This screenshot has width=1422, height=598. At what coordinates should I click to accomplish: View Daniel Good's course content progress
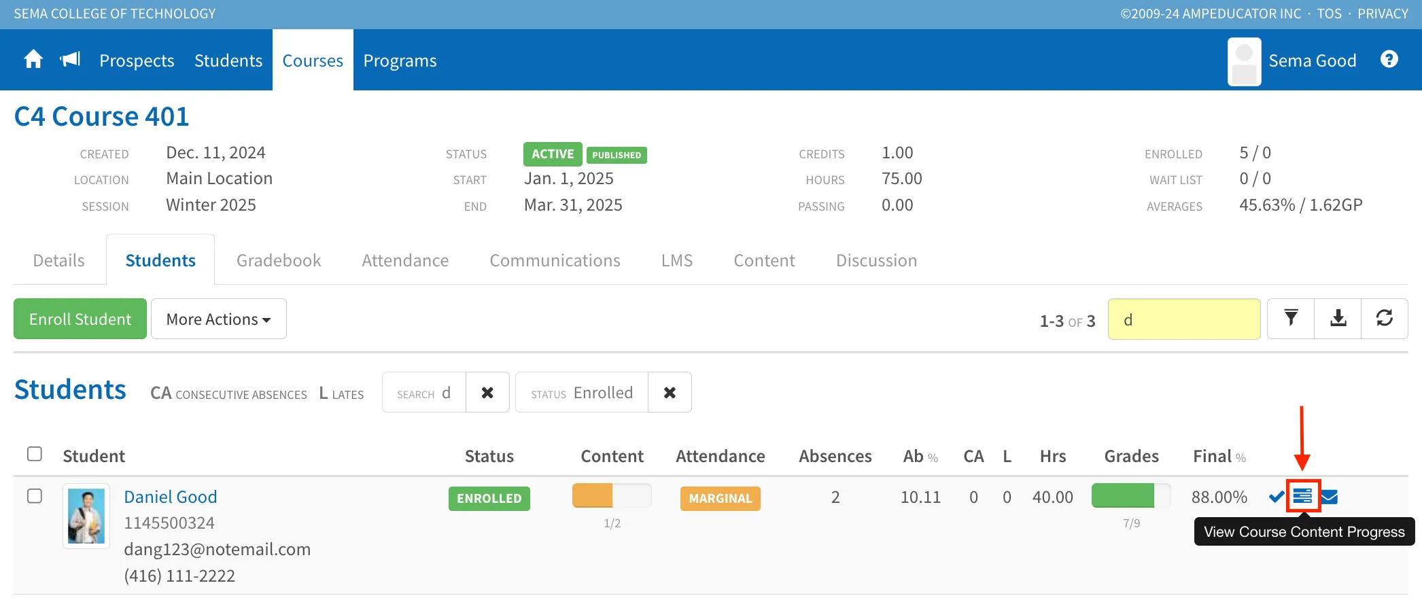point(1302,496)
